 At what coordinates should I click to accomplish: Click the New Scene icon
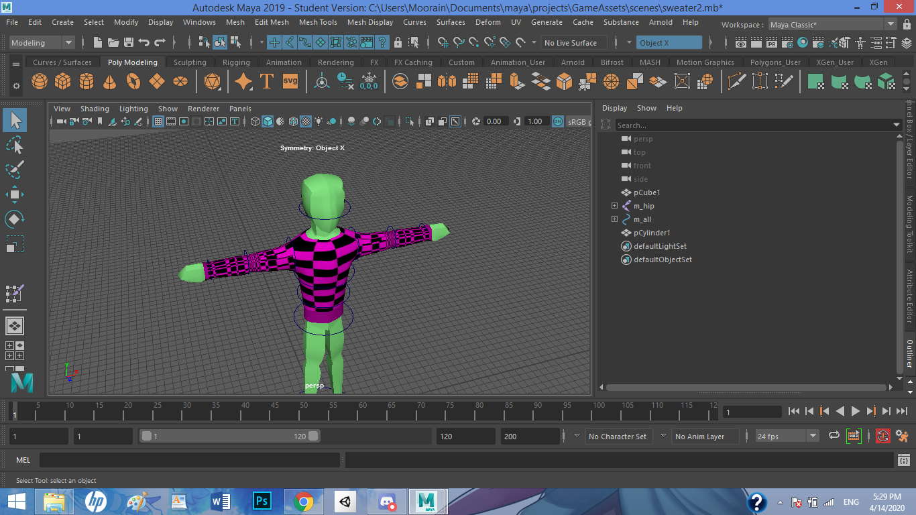[98, 42]
